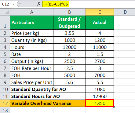Select row 9 header
Screen dimensions: 135x113
click(x=5, y=82)
